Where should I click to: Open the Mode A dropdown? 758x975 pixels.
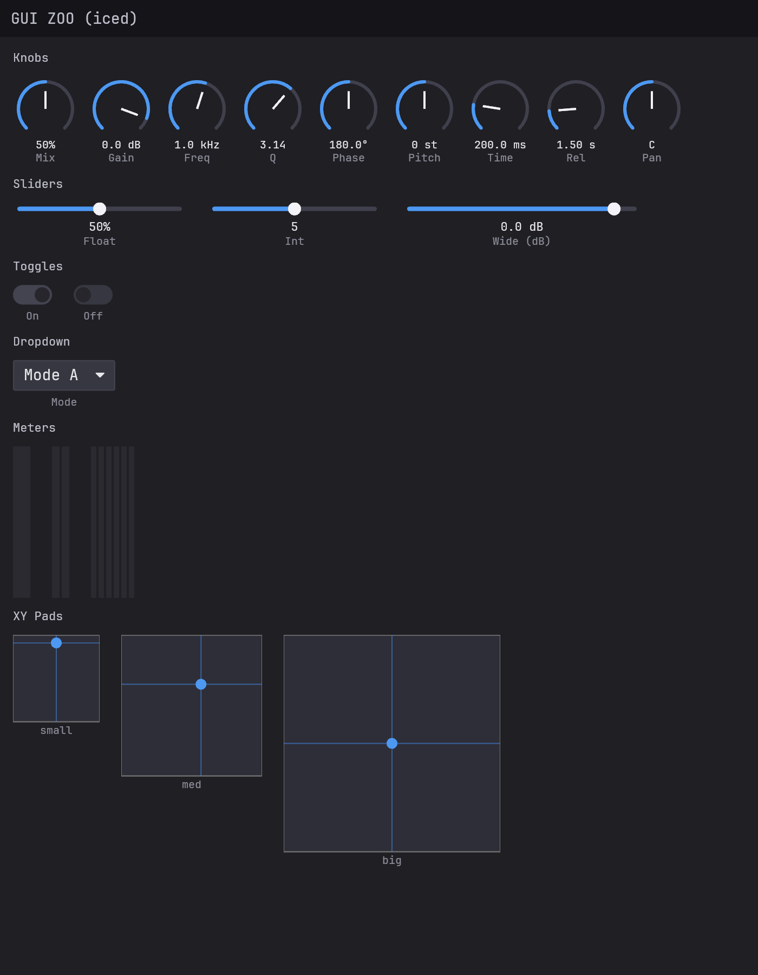pyautogui.click(x=64, y=375)
